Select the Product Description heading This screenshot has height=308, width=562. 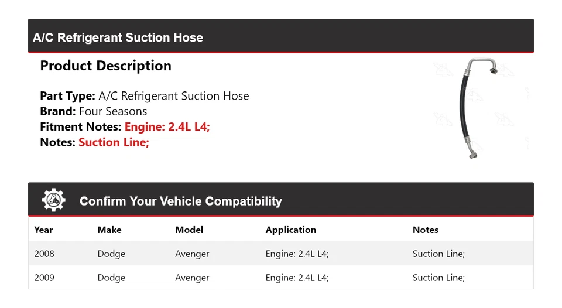(105, 66)
